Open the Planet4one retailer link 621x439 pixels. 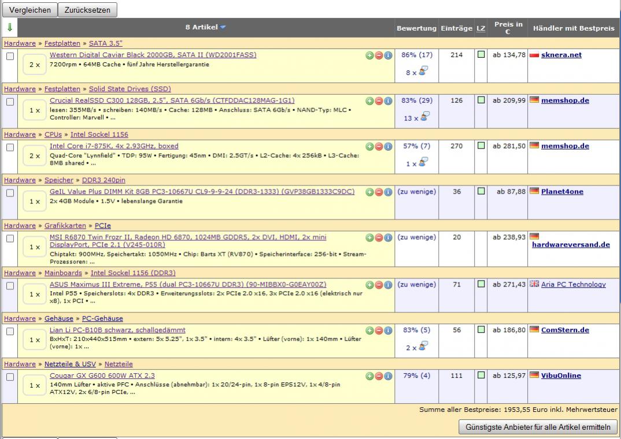coord(562,191)
